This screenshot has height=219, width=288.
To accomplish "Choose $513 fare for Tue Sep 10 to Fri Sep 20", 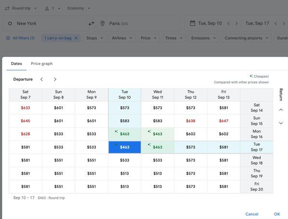I will 125,186.
